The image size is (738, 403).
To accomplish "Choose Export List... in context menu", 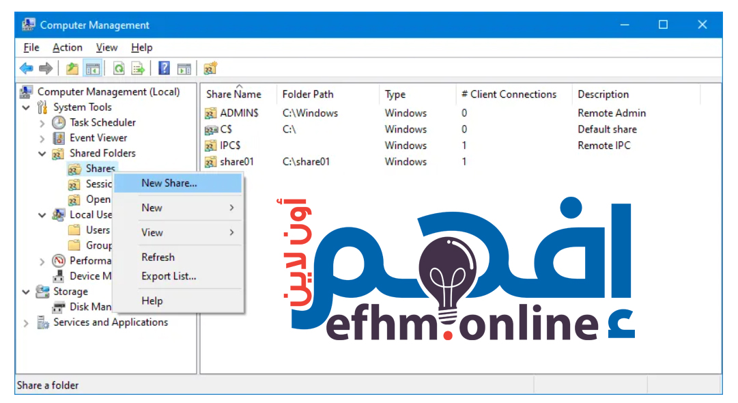I will 178,277.
